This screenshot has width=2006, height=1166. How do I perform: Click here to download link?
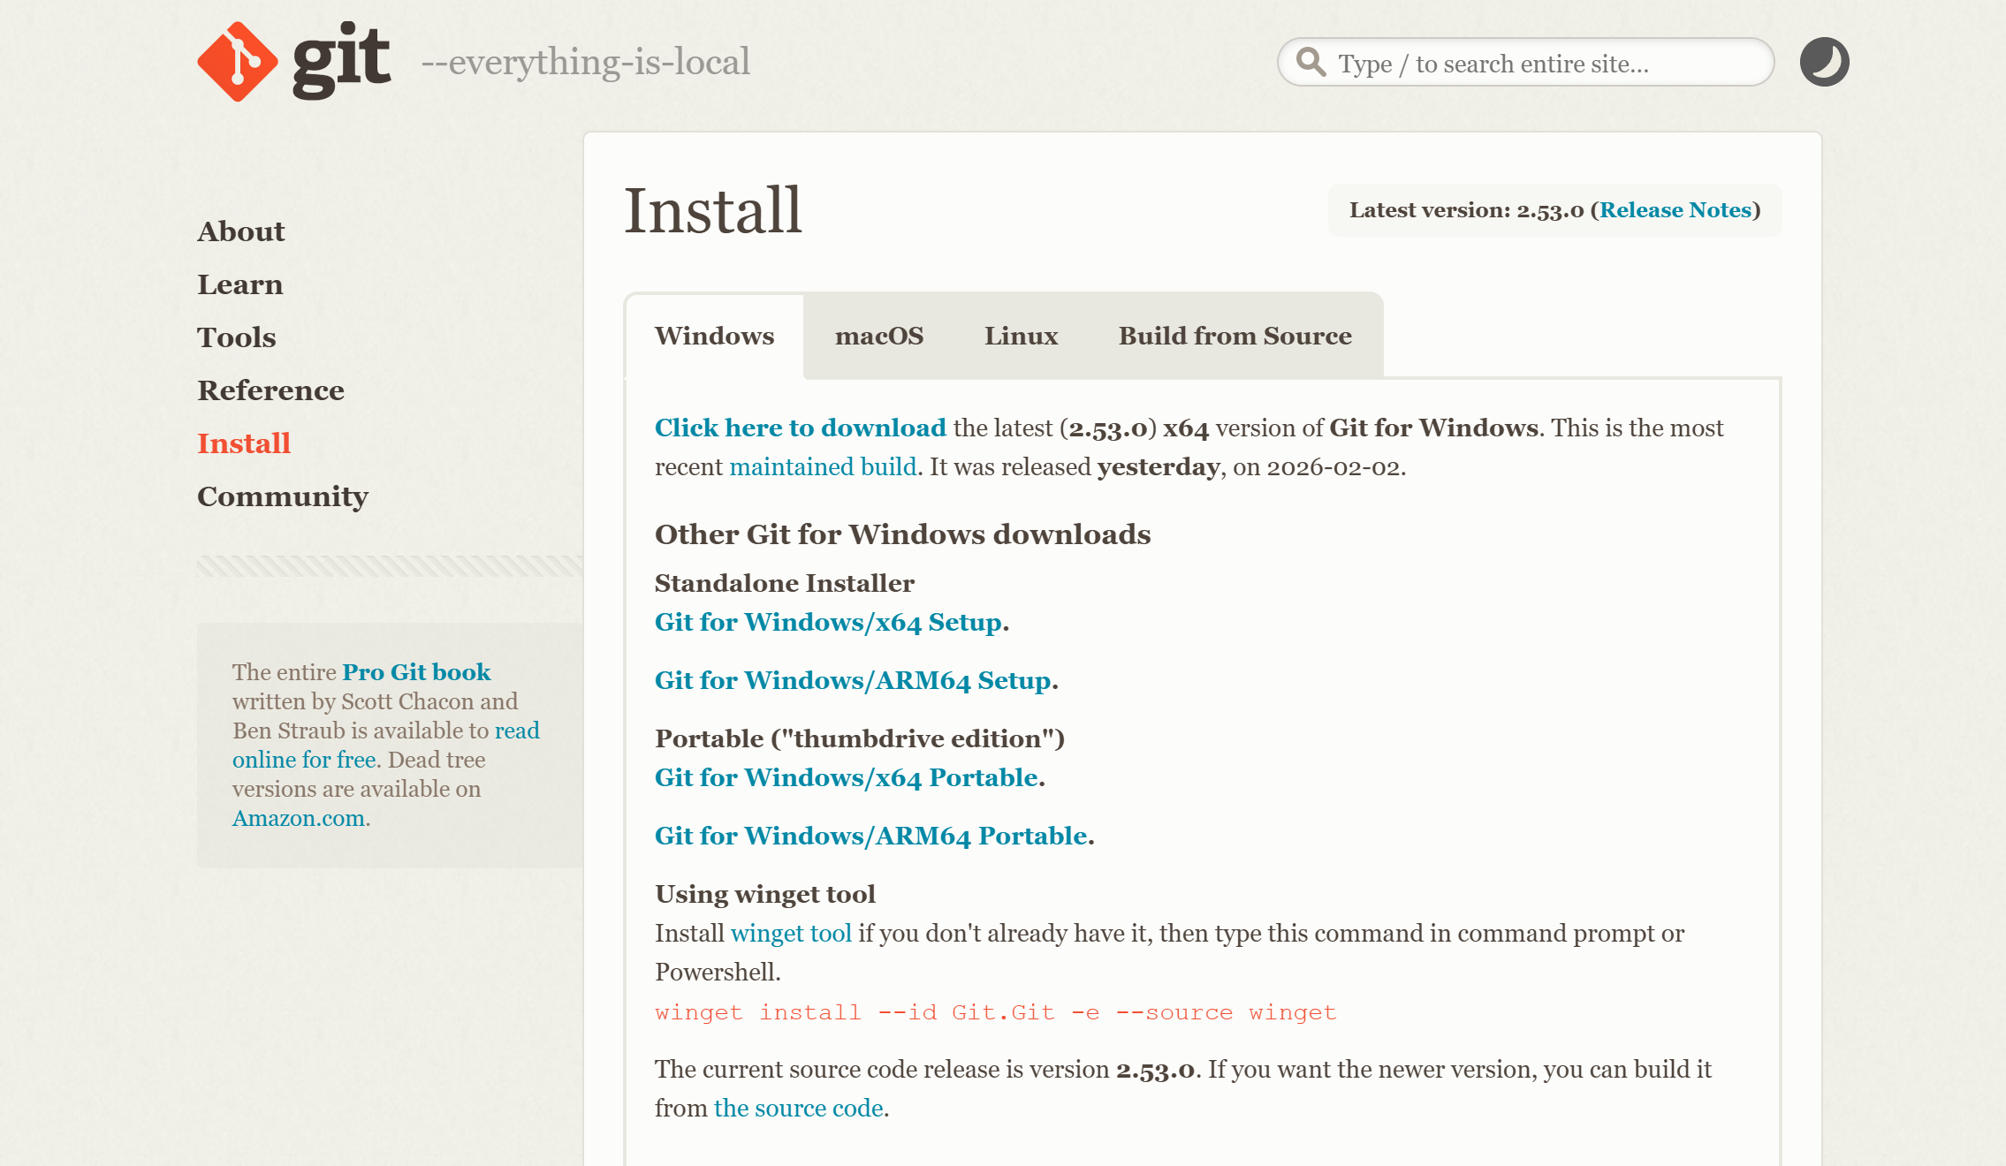(x=800, y=428)
